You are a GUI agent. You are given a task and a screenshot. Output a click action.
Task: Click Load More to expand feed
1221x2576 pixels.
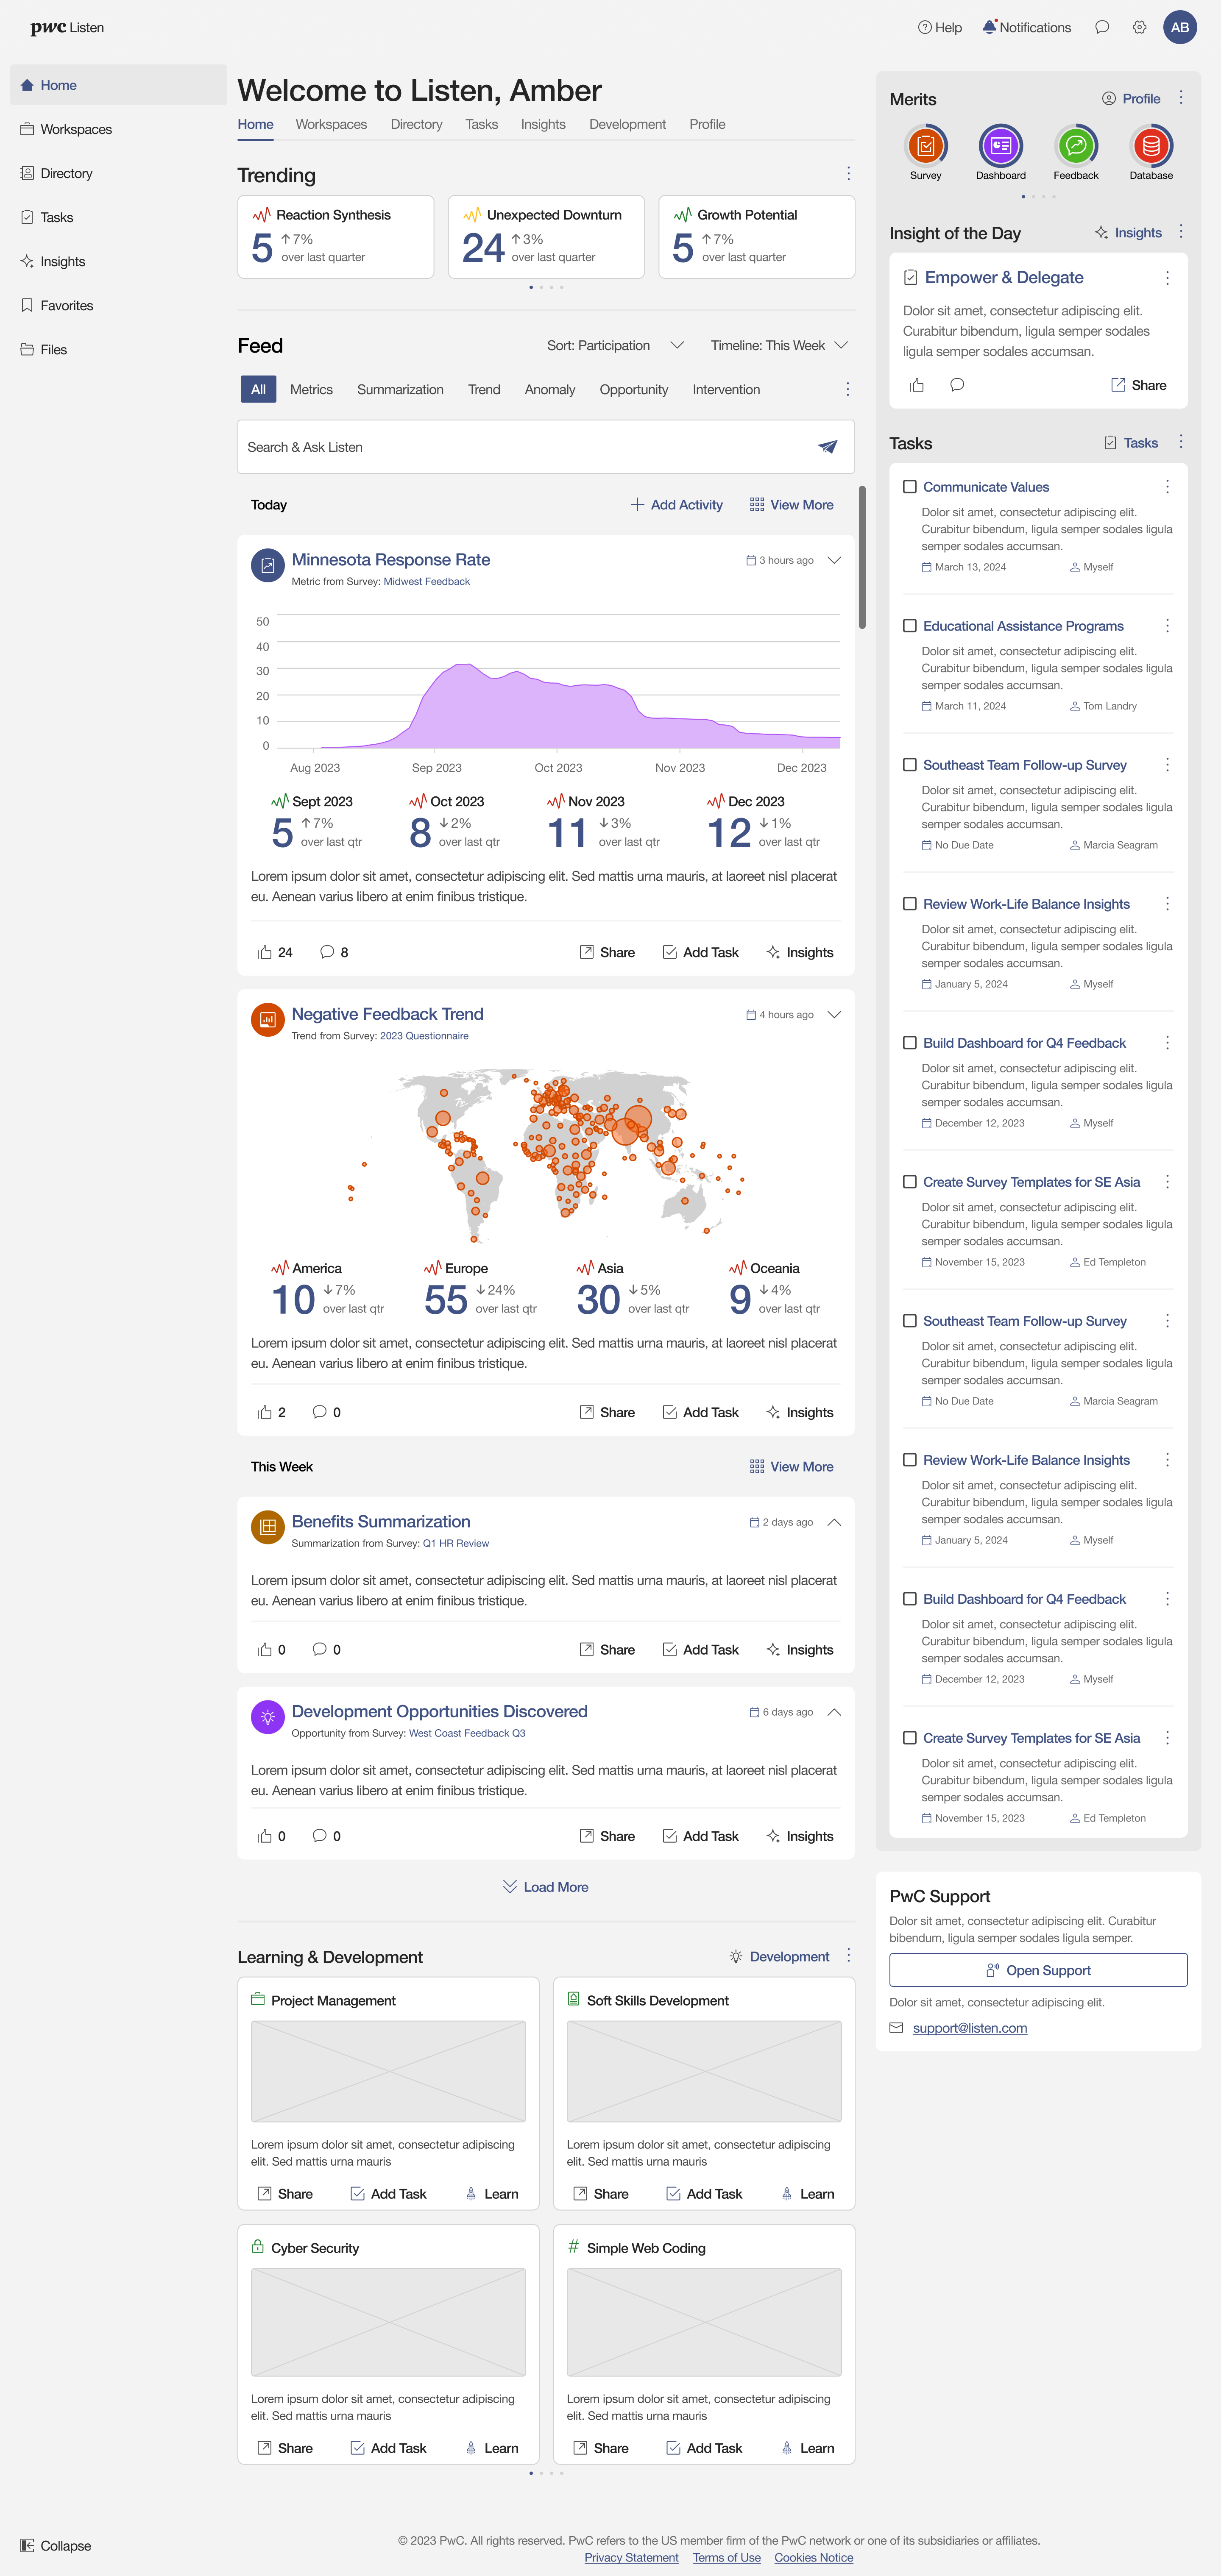545,1887
